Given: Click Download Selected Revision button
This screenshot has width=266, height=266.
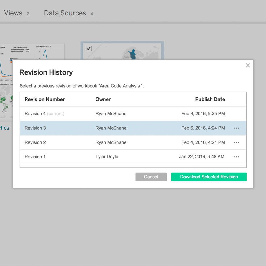Looking at the screenshot, I should click(209, 177).
